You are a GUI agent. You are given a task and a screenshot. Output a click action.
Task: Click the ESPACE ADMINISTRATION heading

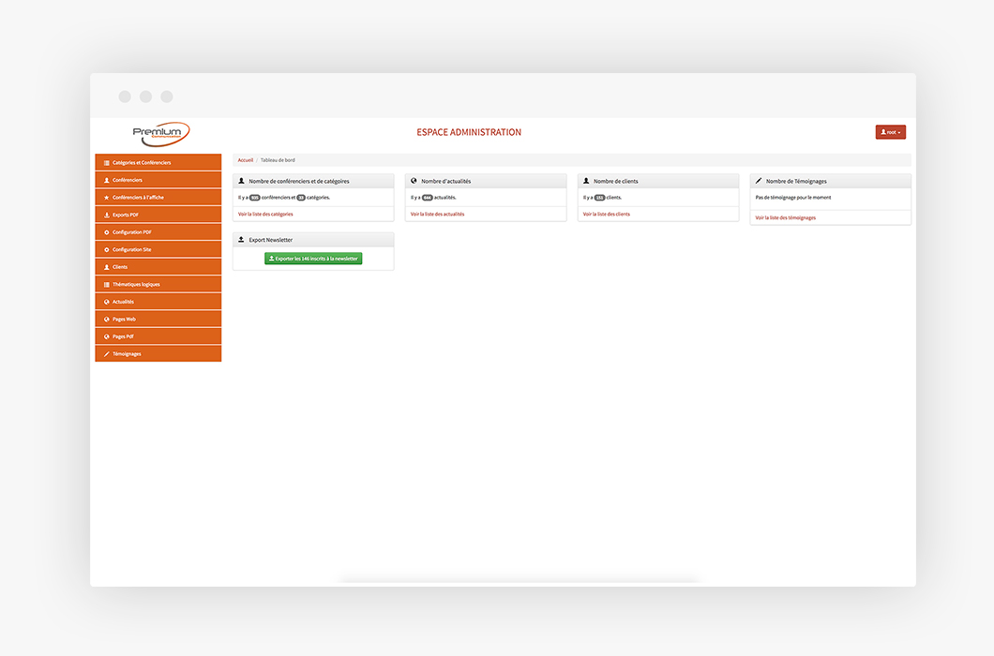tap(469, 132)
